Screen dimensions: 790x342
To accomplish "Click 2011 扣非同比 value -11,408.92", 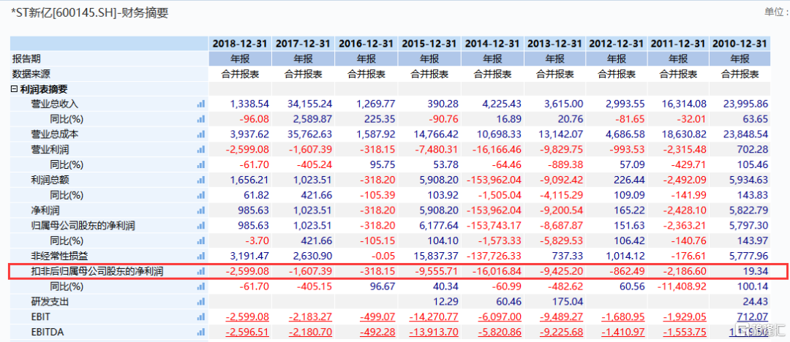I will [682, 287].
